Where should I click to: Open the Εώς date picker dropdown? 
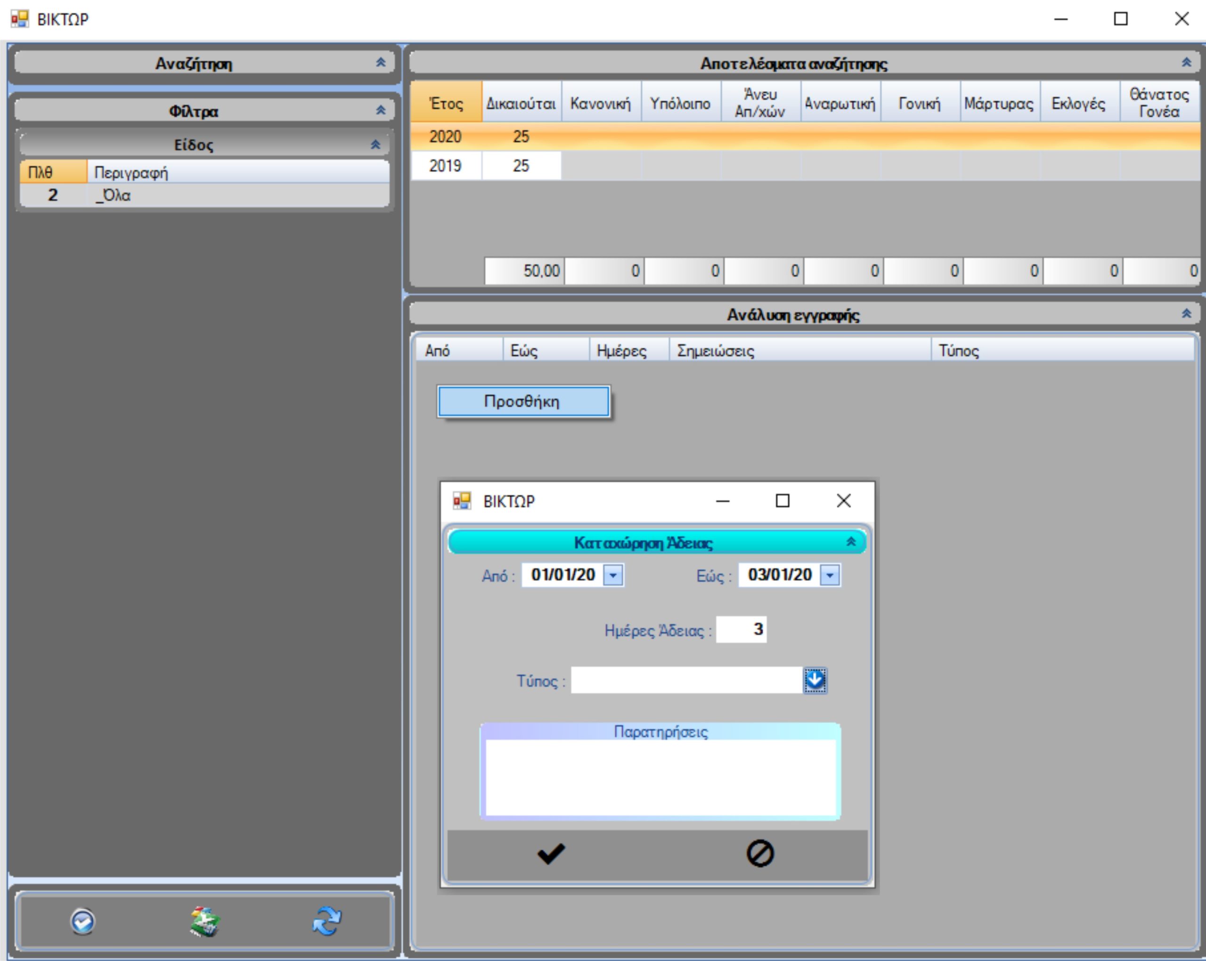point(830,575)
